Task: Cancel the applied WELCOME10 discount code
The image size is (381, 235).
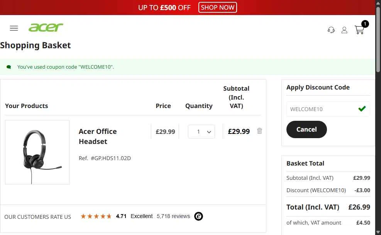Action: point(306,129)
